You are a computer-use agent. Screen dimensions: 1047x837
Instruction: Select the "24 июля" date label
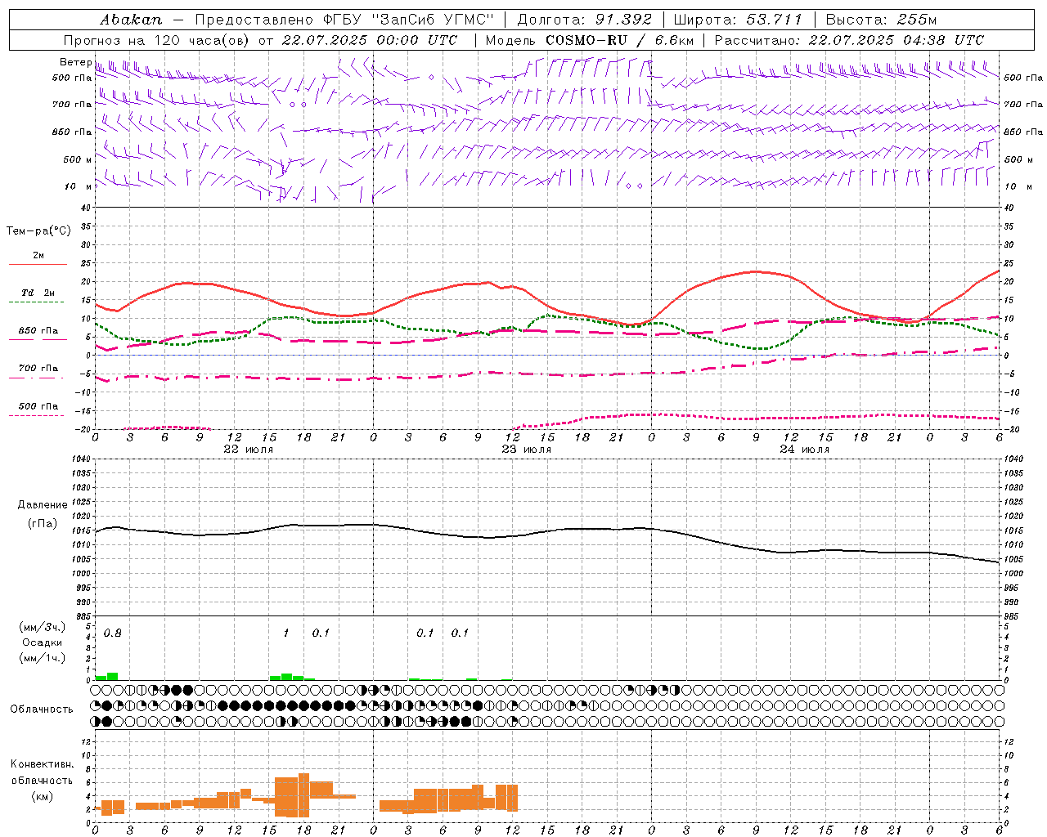click(x=805, y=449)
